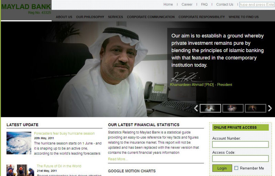Click the Login button
The height and width of the screenshot is (176, 275).
(x=222, y=168)
